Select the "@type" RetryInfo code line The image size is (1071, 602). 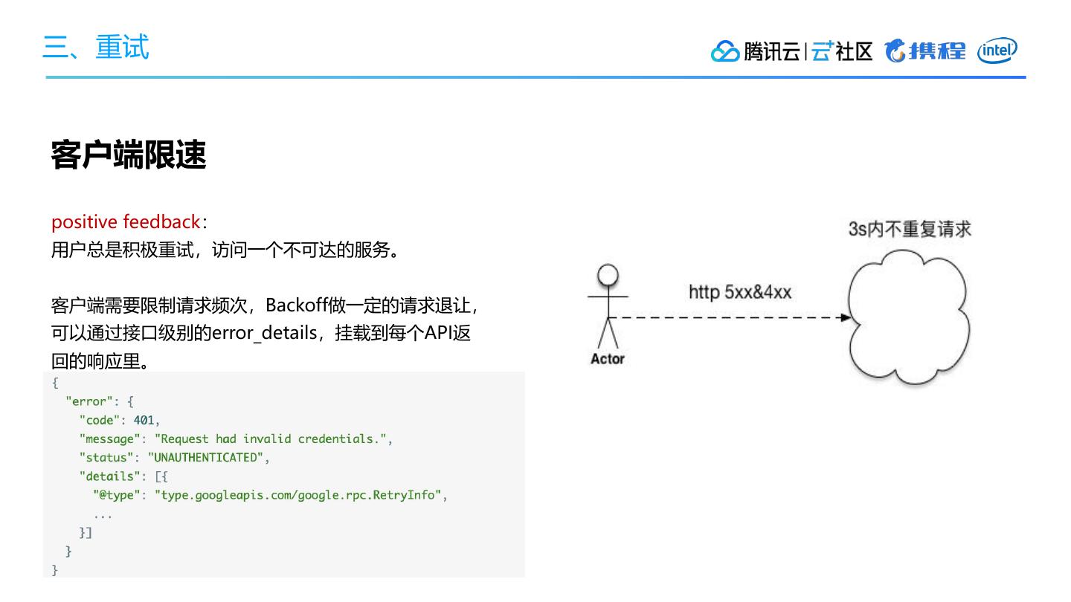click(x=270, y=495)
